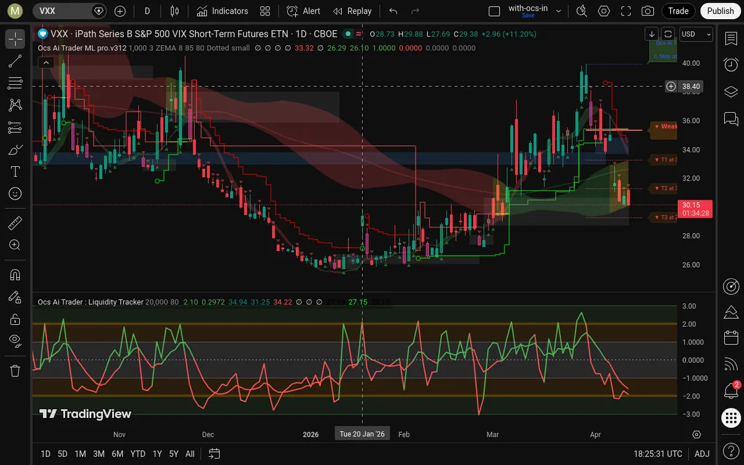Open the news feed broadcast icon
This screenshot has height=465, width=744.
pyautogui.click(x=731, y=365)
